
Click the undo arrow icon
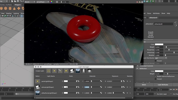tap(21, 1)
